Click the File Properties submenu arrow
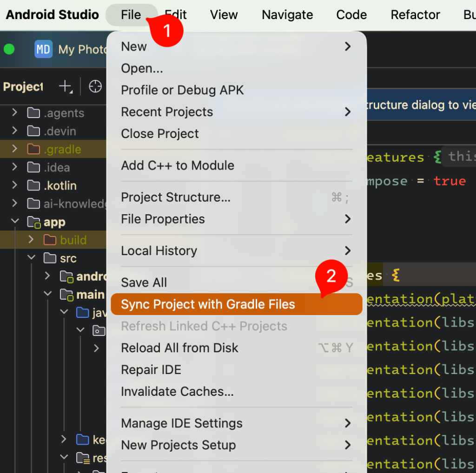The width and height of the screenshot is (476, 473). (348, 219)
